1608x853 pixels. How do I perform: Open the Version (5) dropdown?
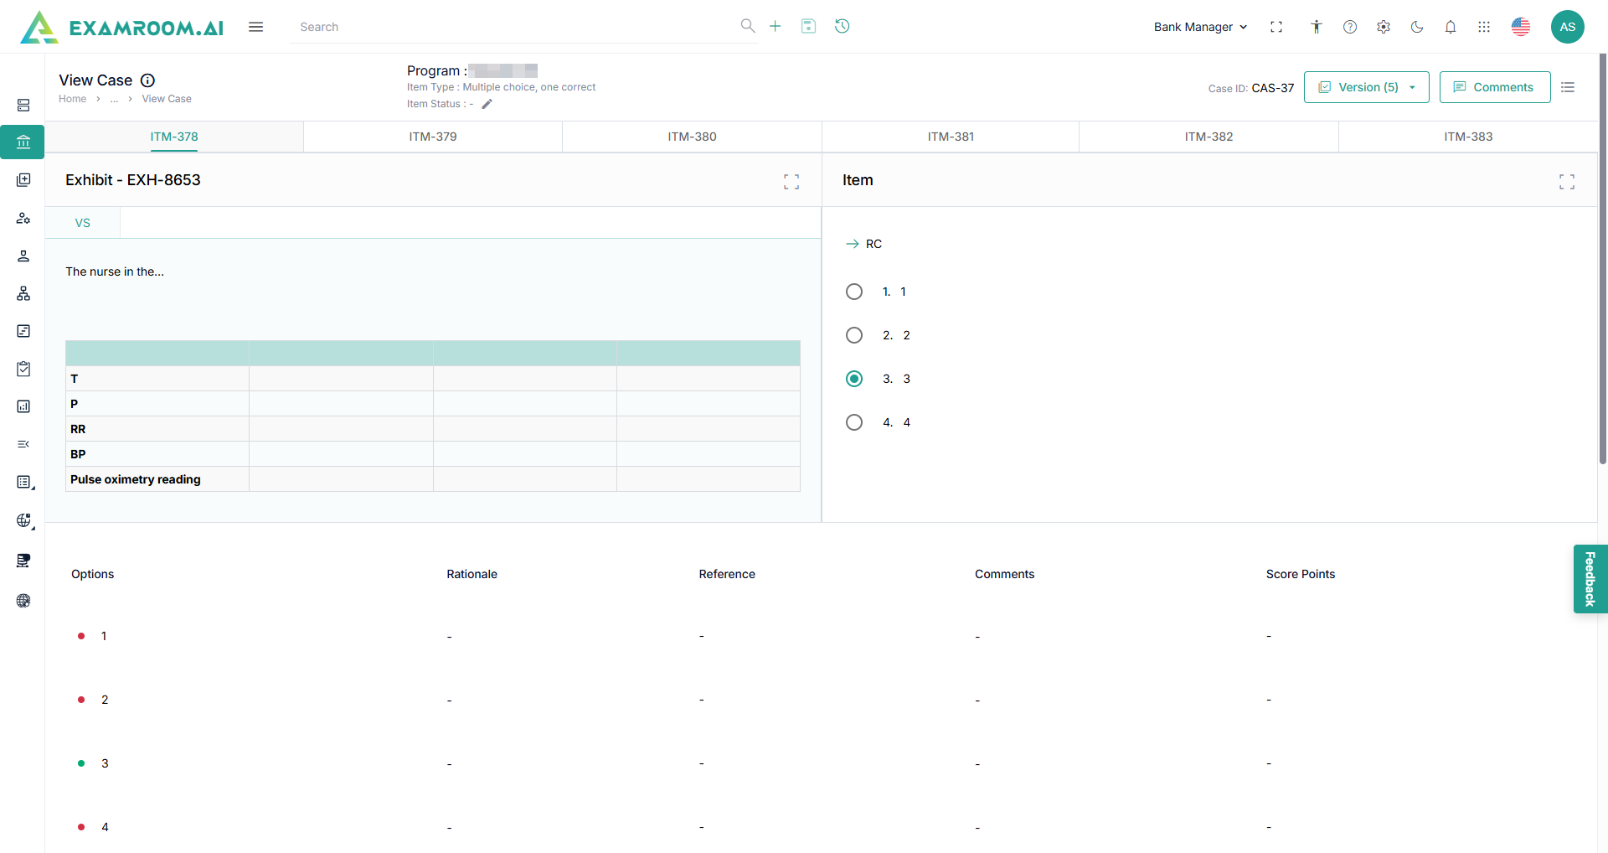[1366, 87]
